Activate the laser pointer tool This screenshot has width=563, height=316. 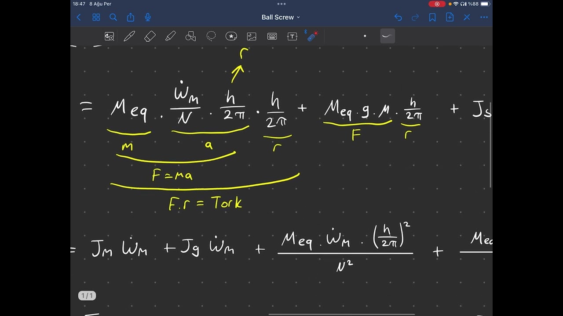tap(312, 36)
